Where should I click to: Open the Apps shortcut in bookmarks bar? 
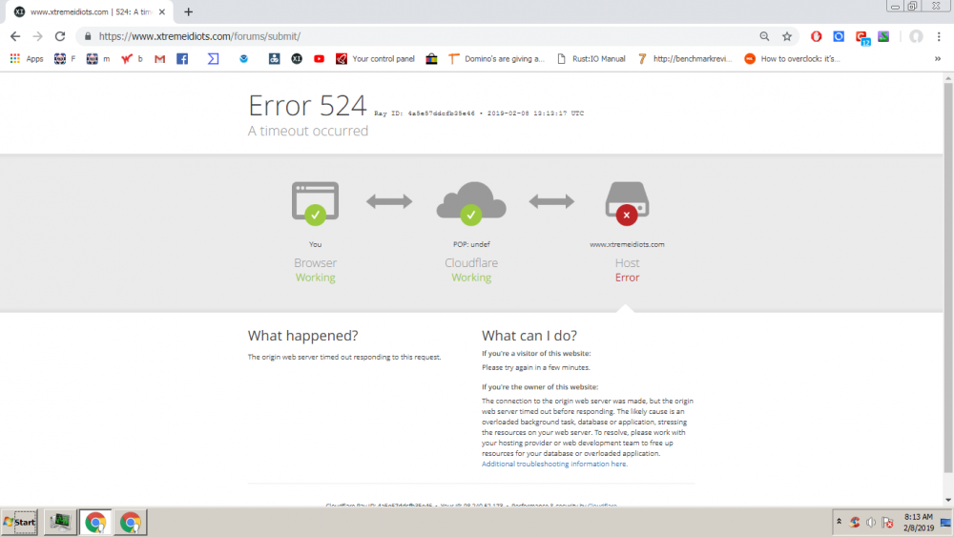click(x=27, y=58)
